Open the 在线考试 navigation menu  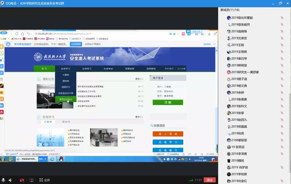pyautogui.click(x=108, y=69)
